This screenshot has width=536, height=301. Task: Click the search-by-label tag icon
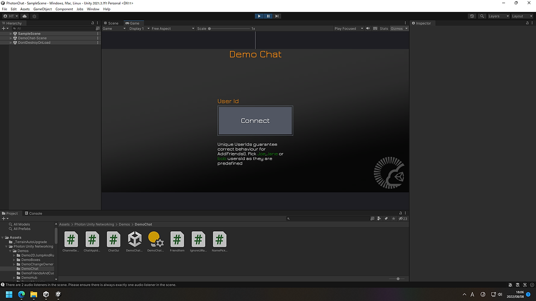point(386,219)
